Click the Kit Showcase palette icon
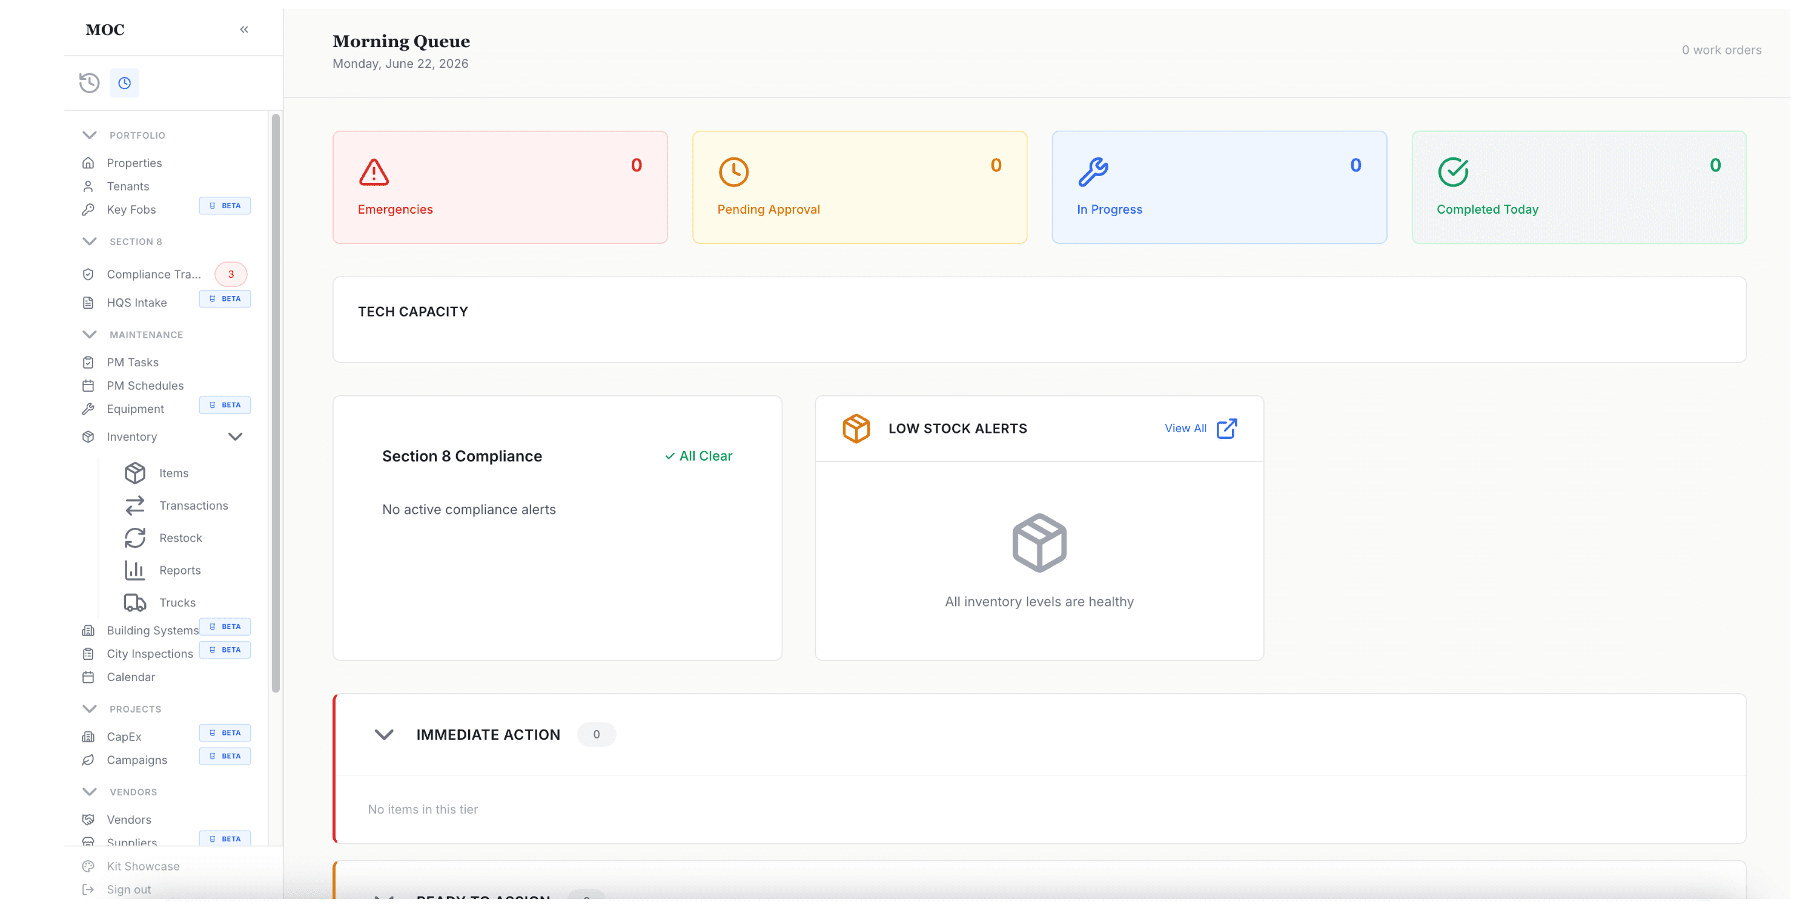 [x=88, y=866]
